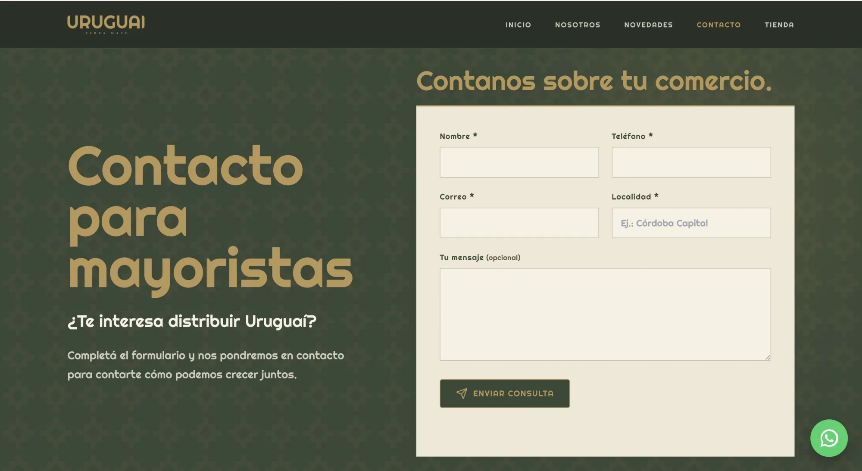Click the 'Localidad *' label
Viewport: 862px width, 471px height.
coord(635,197)
